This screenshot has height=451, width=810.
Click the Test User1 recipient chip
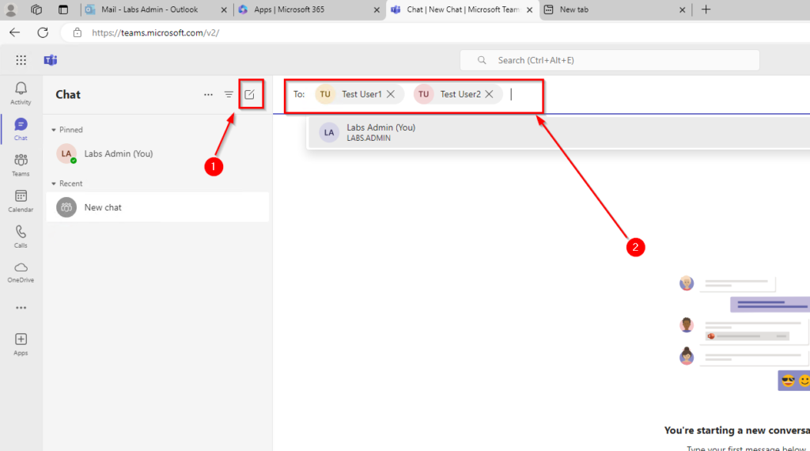360,94
